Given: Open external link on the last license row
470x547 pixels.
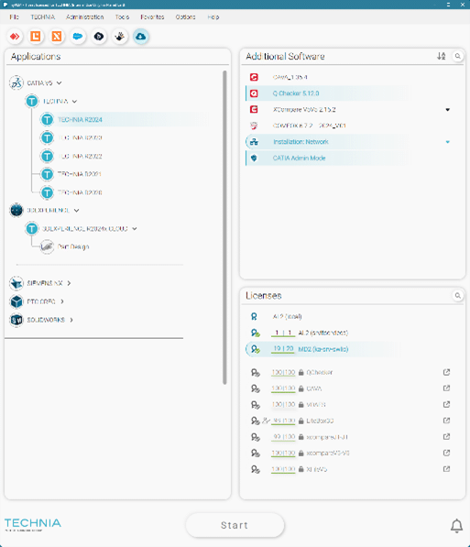Looking at the screenshot, I should (x=446, y=469).
